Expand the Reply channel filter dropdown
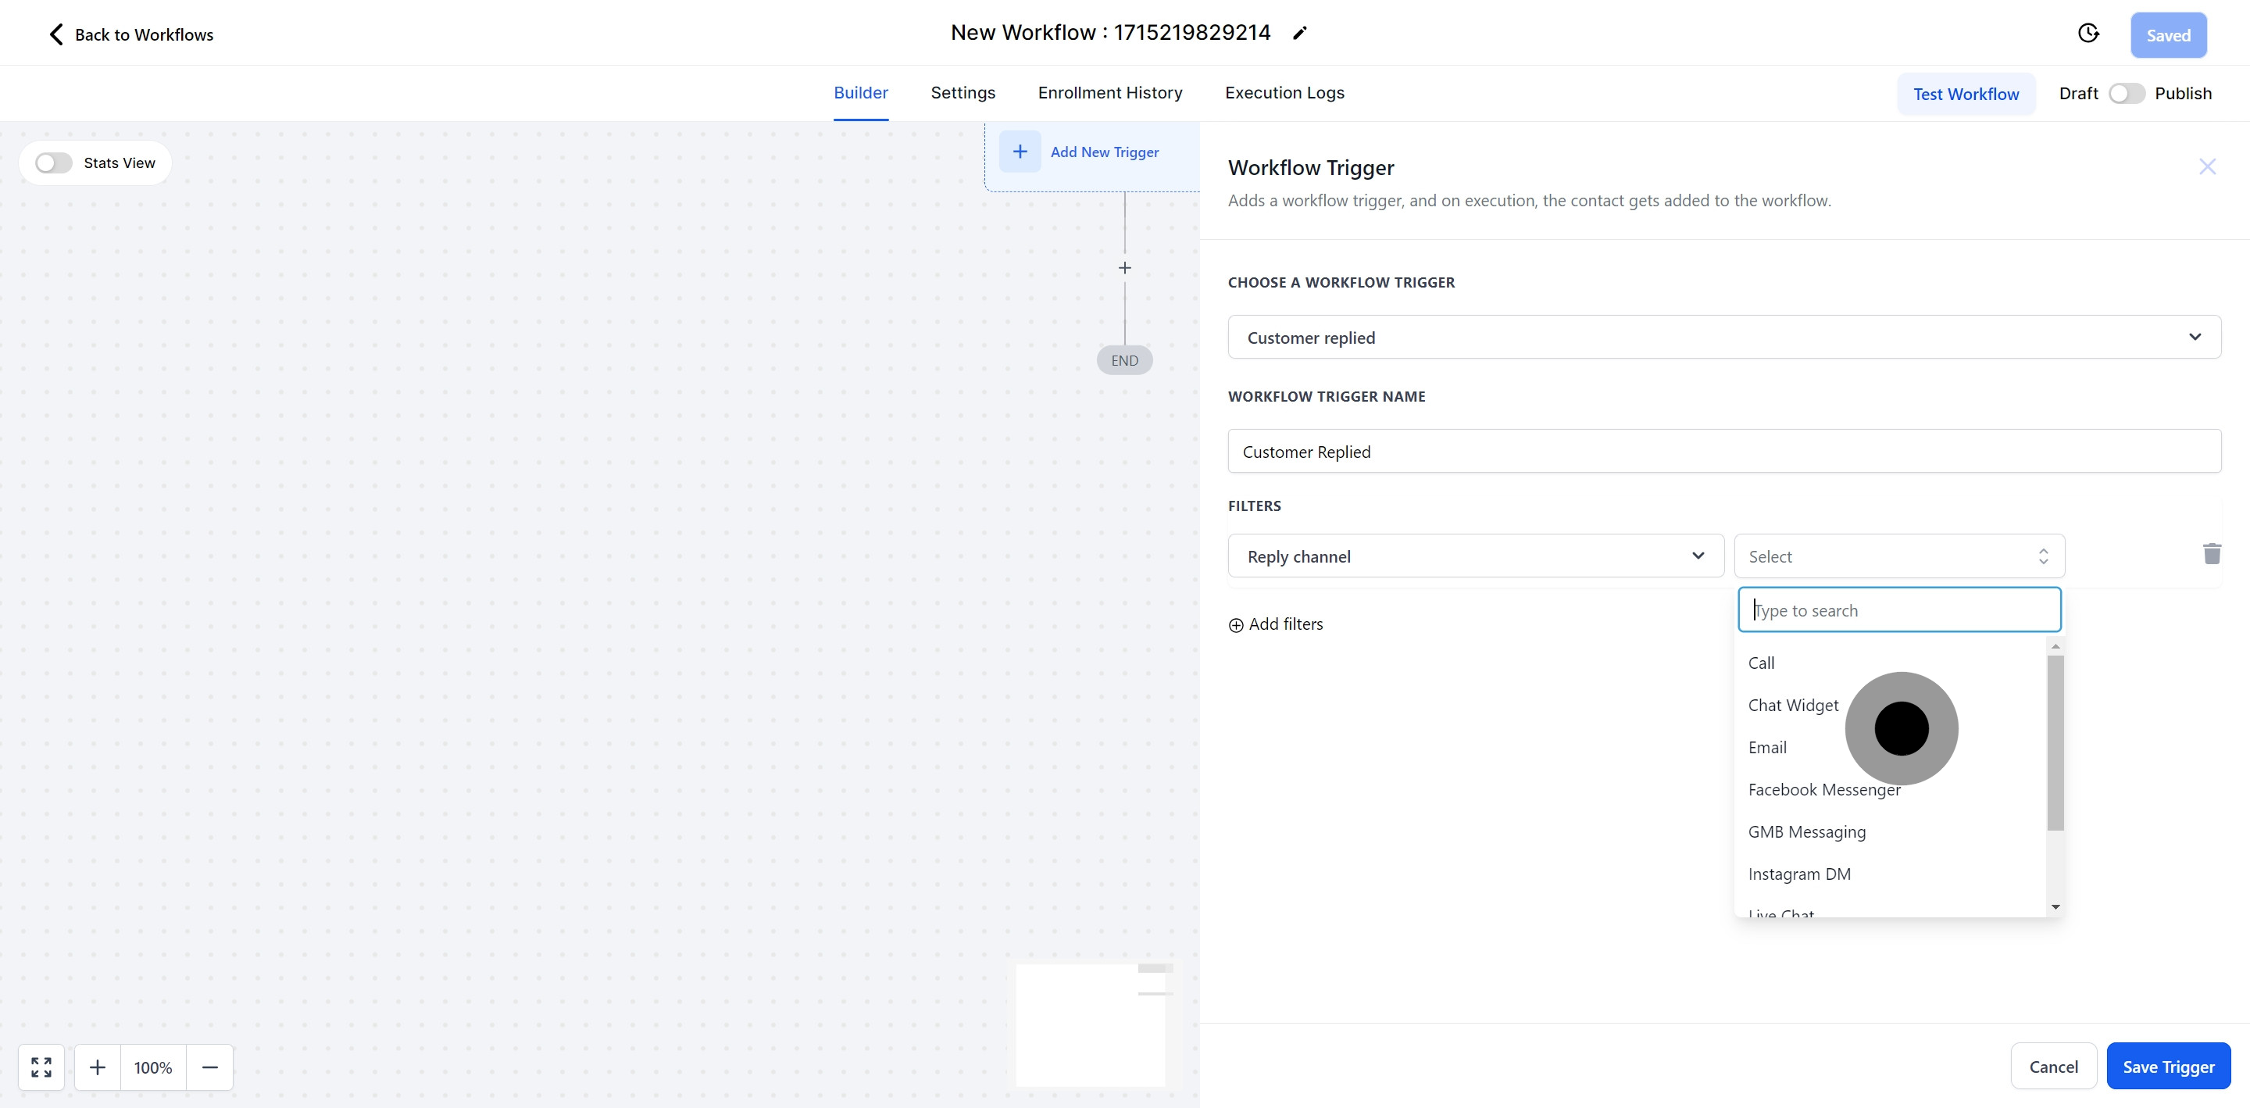Viewport: 2250px width, 1108px height. pyautogui.click(x=1475, y=556)
